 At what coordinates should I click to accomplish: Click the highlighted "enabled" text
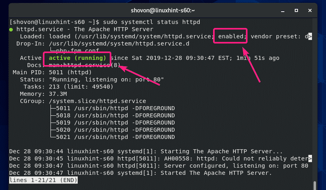(230, 36)
